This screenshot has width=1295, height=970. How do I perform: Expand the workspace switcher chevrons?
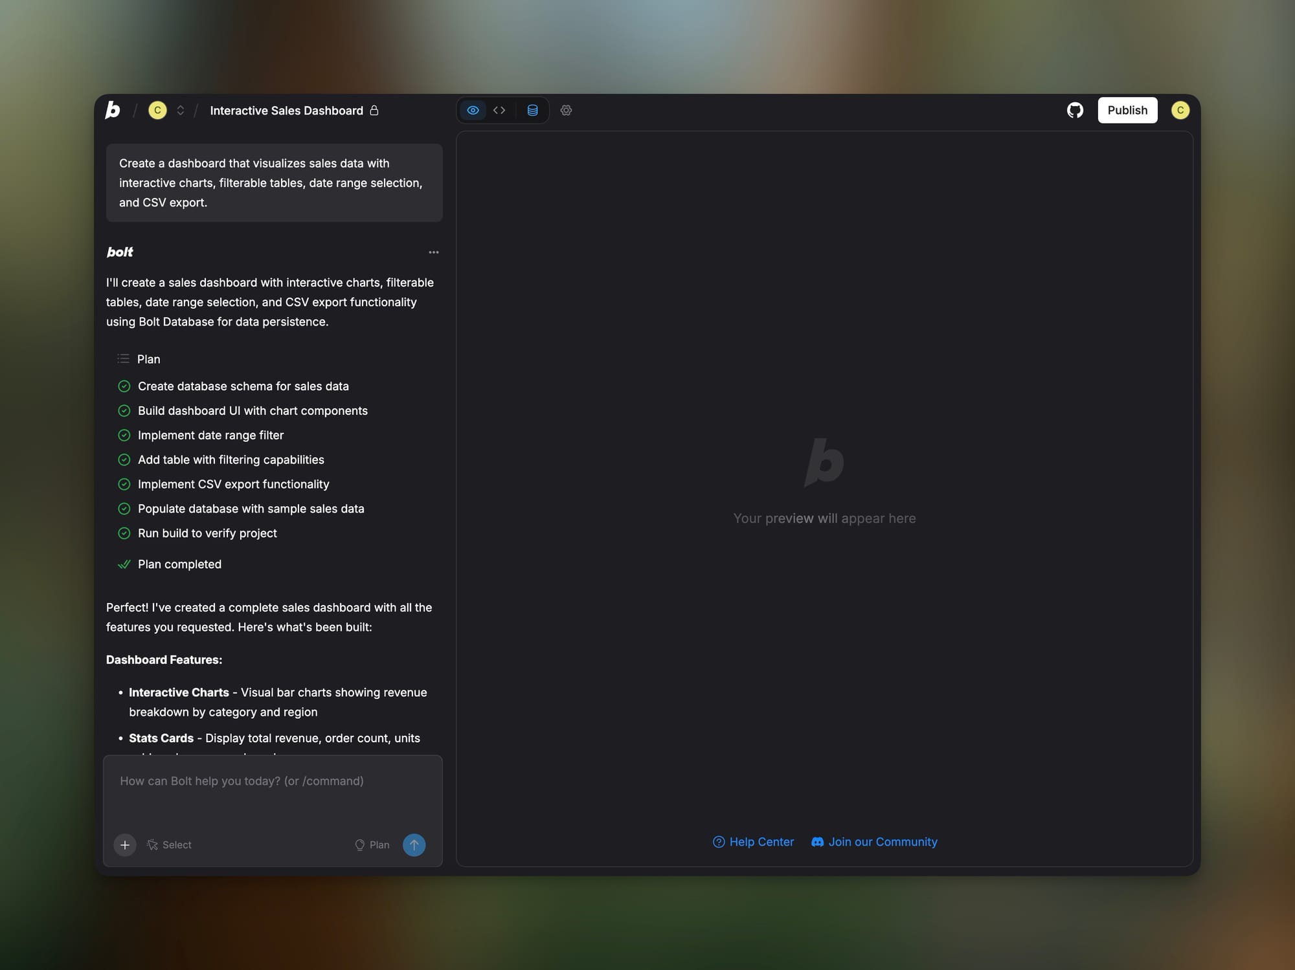181,110
